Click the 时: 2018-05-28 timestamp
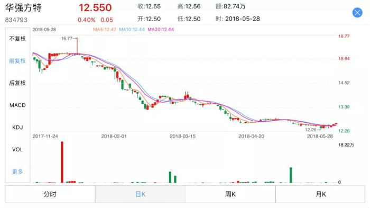Screen dimensions: 370x208 point(238,19)
